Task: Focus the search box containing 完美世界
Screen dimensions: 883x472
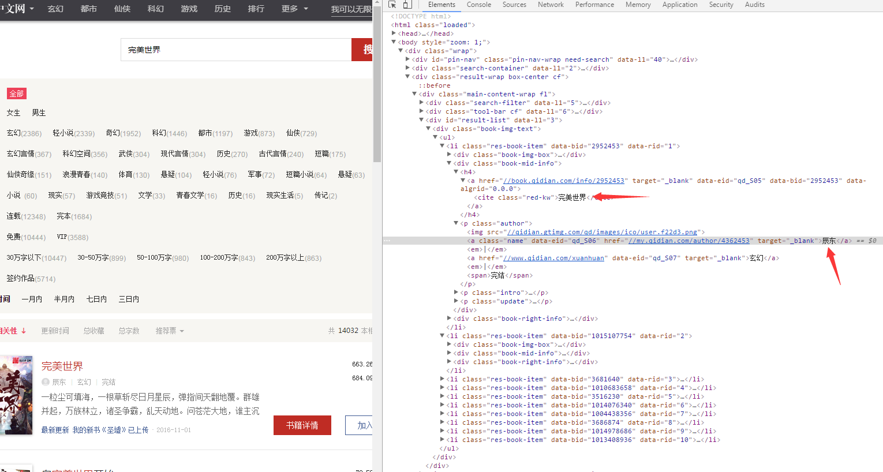Action: [x=236, y=50]
